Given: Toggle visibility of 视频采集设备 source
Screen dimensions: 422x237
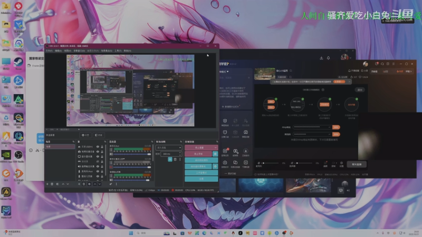Looking at the screenshot, I should click(98, 152).
